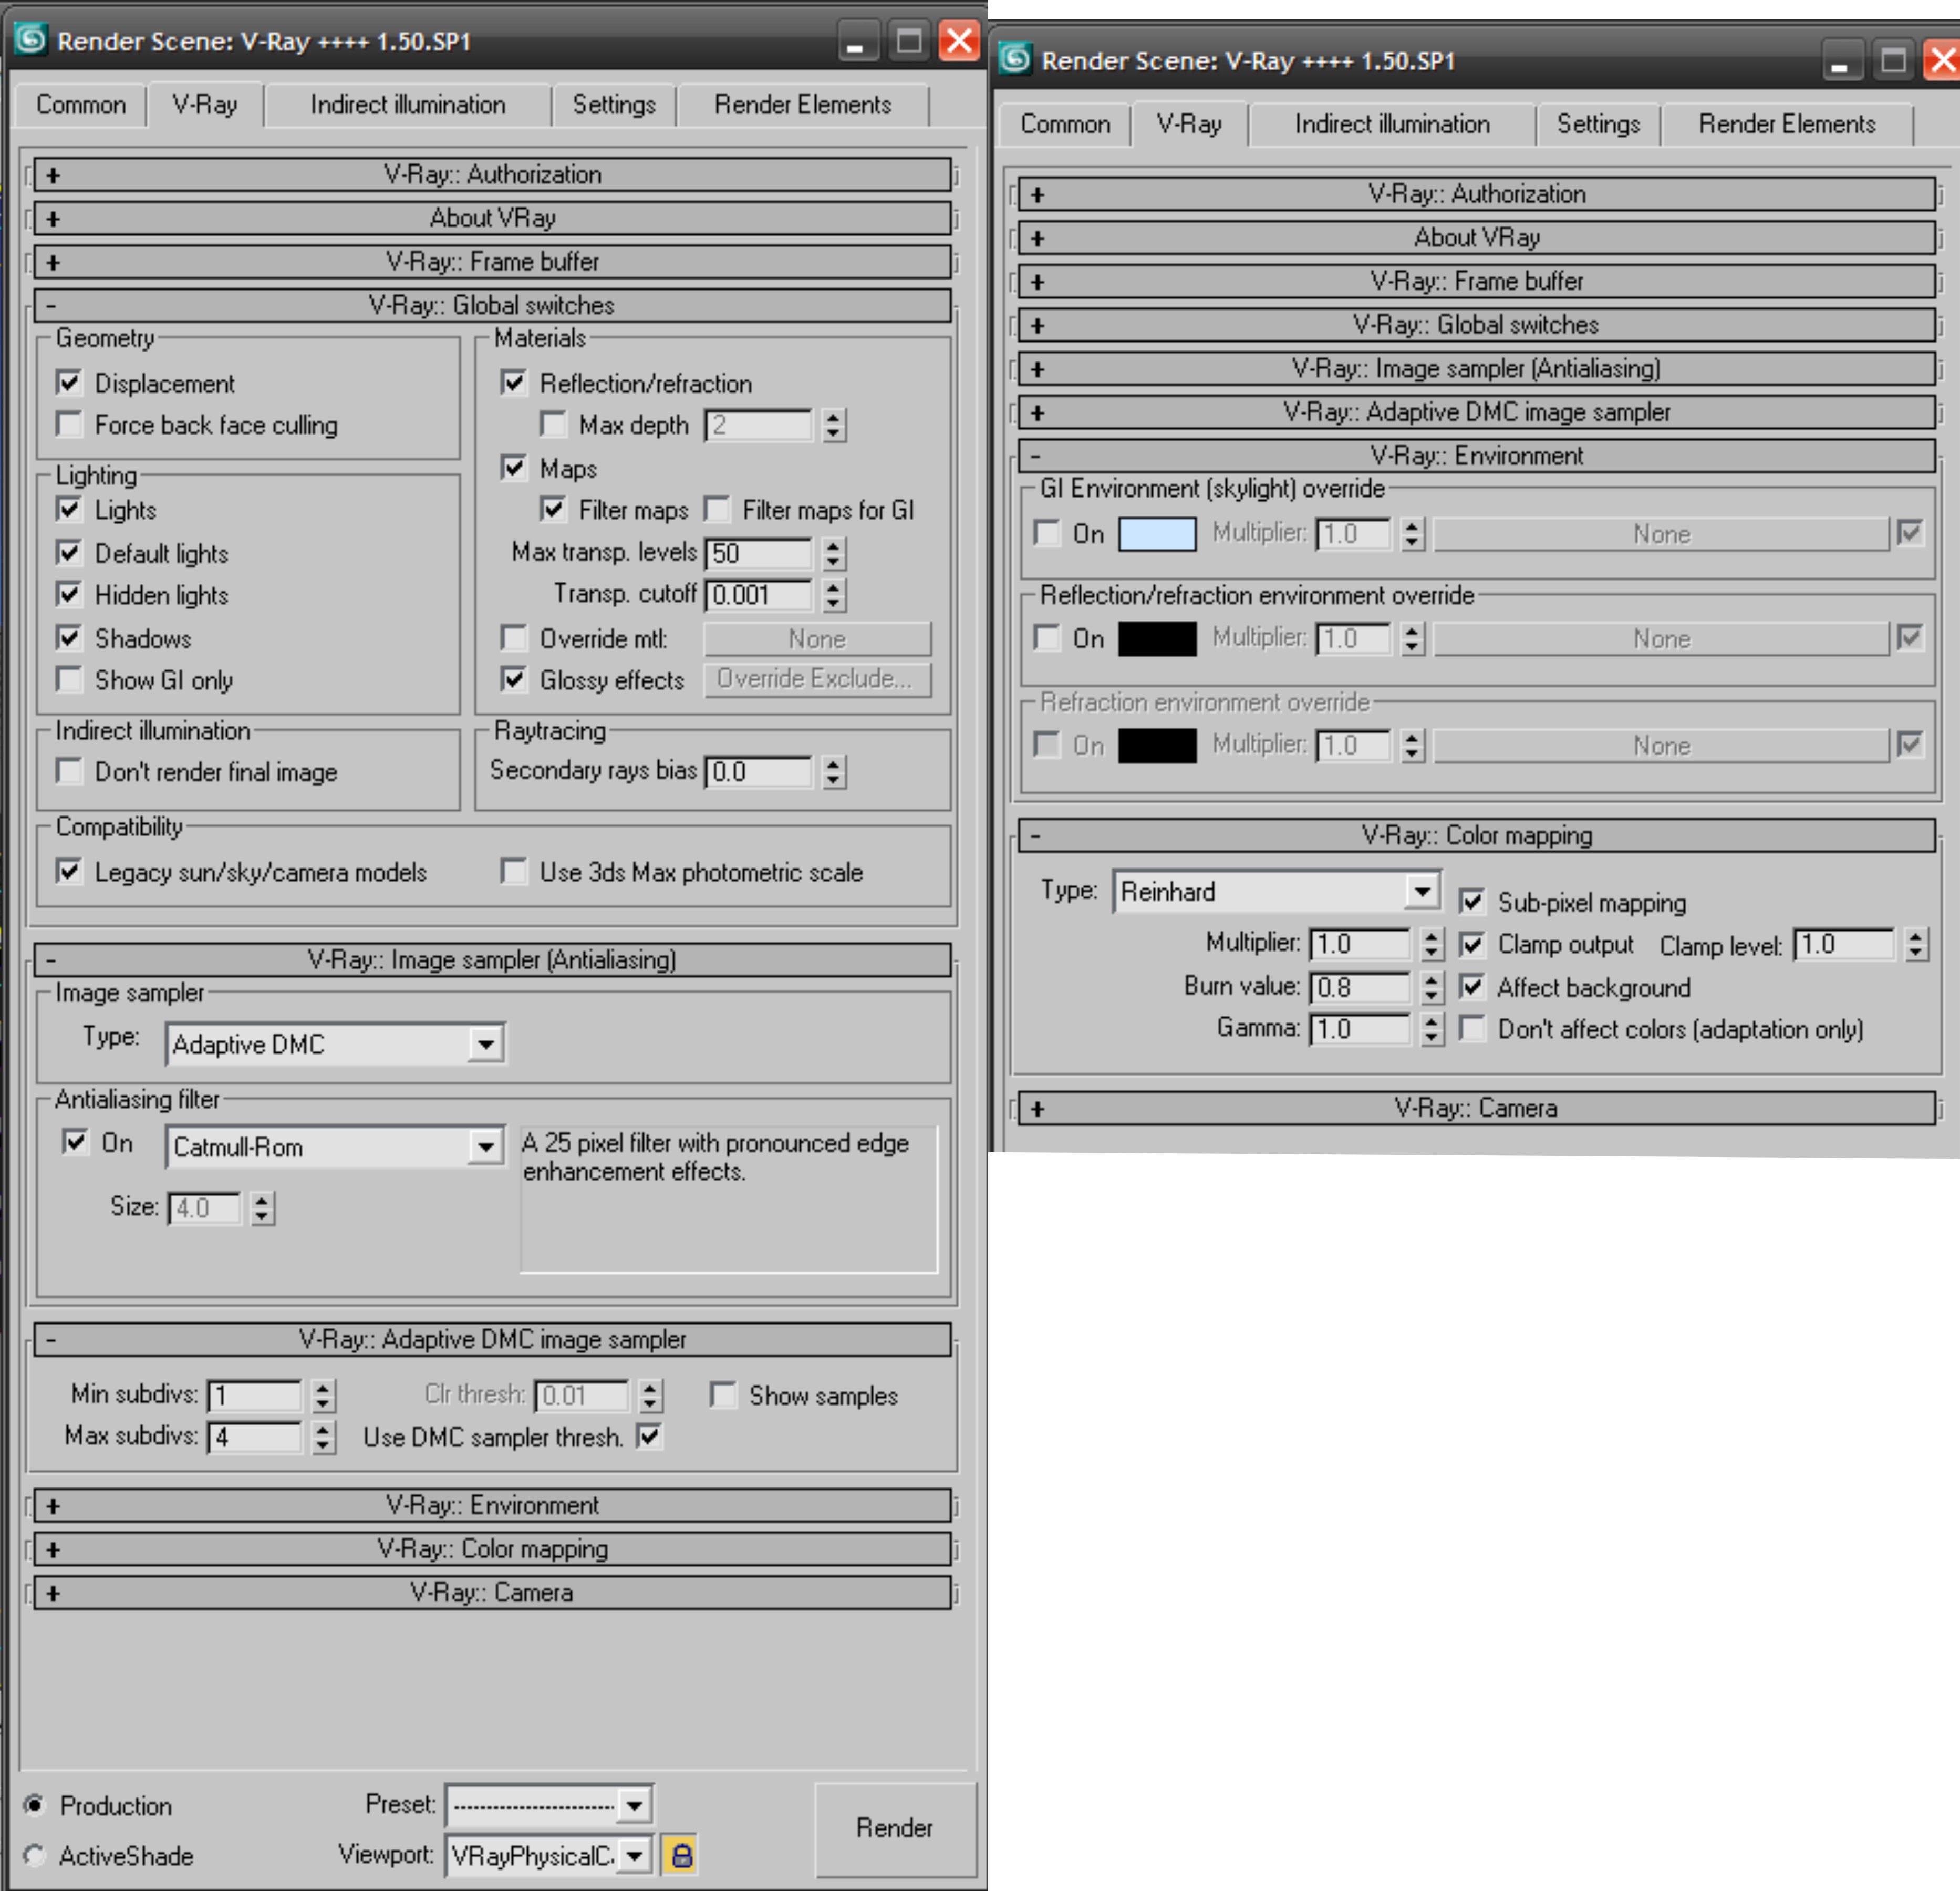
Task: Expand V-Ray Frame buffer rollout in left window
Action: tap(492, 262)
